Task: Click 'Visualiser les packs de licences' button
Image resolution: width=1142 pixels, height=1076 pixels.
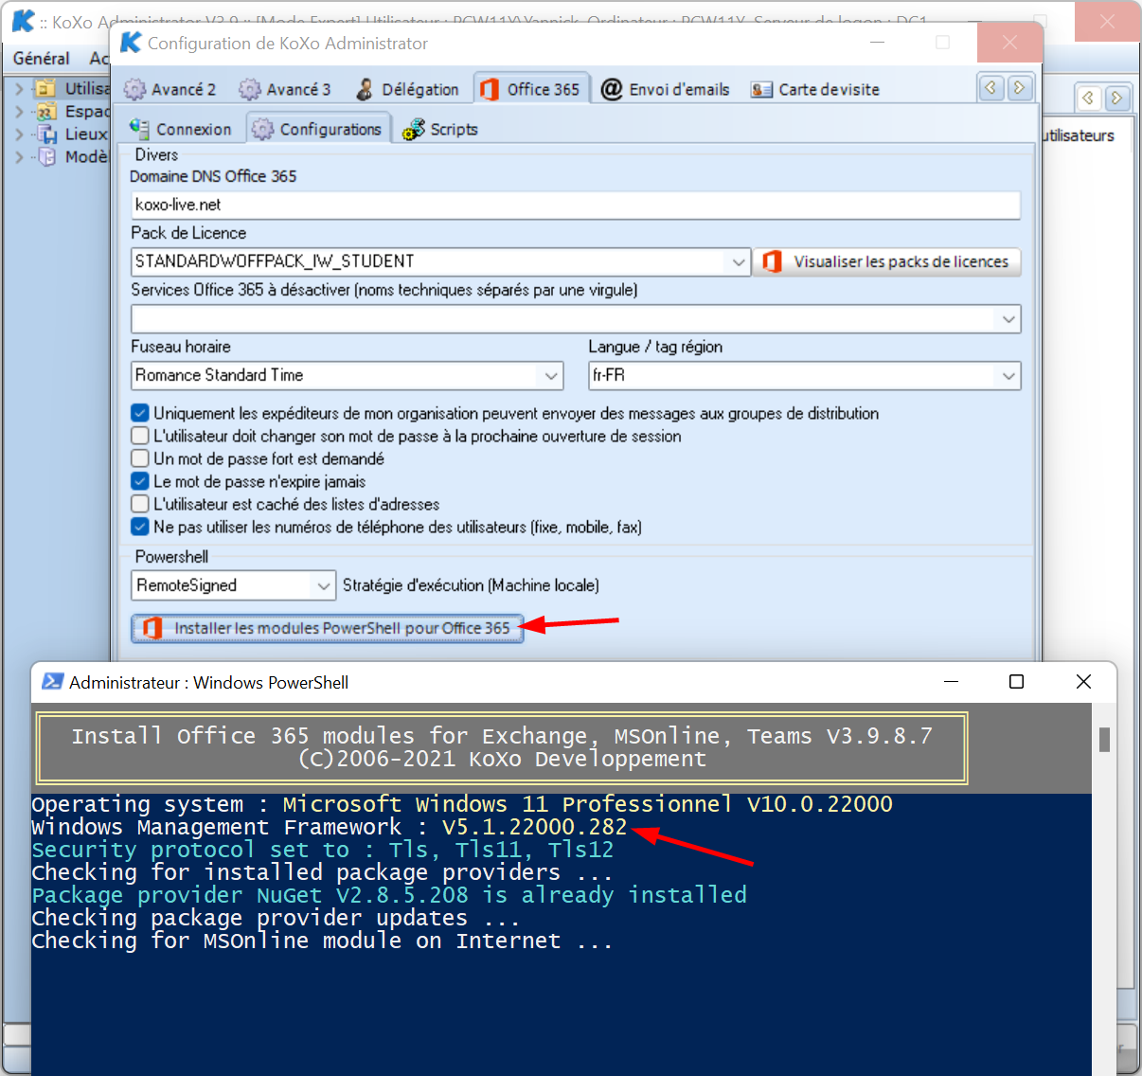Action: coord(887,261)
